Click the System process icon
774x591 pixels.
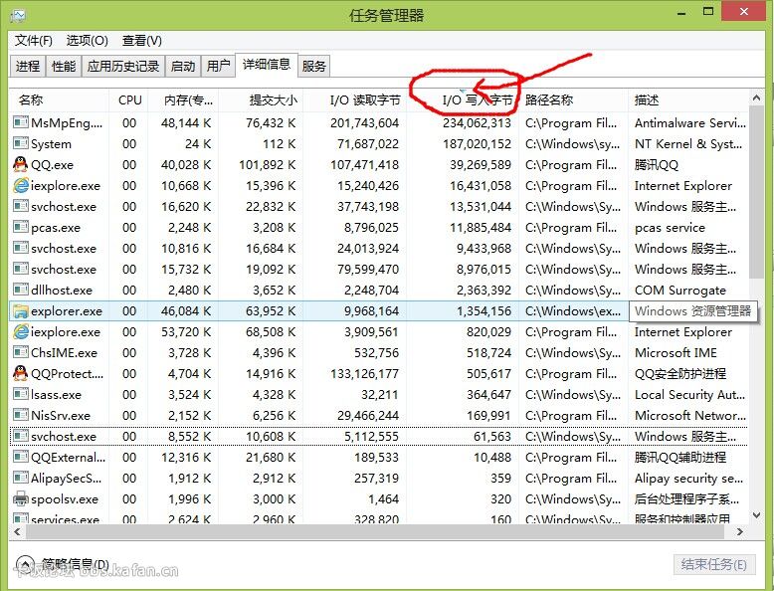tap(21, 143)
